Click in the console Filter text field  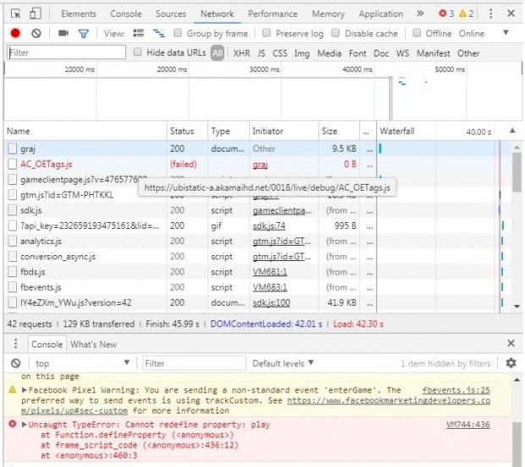pos(194,364)
